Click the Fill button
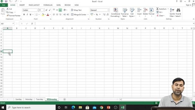Viewport: 195px width, 110px height. [159, 12]
